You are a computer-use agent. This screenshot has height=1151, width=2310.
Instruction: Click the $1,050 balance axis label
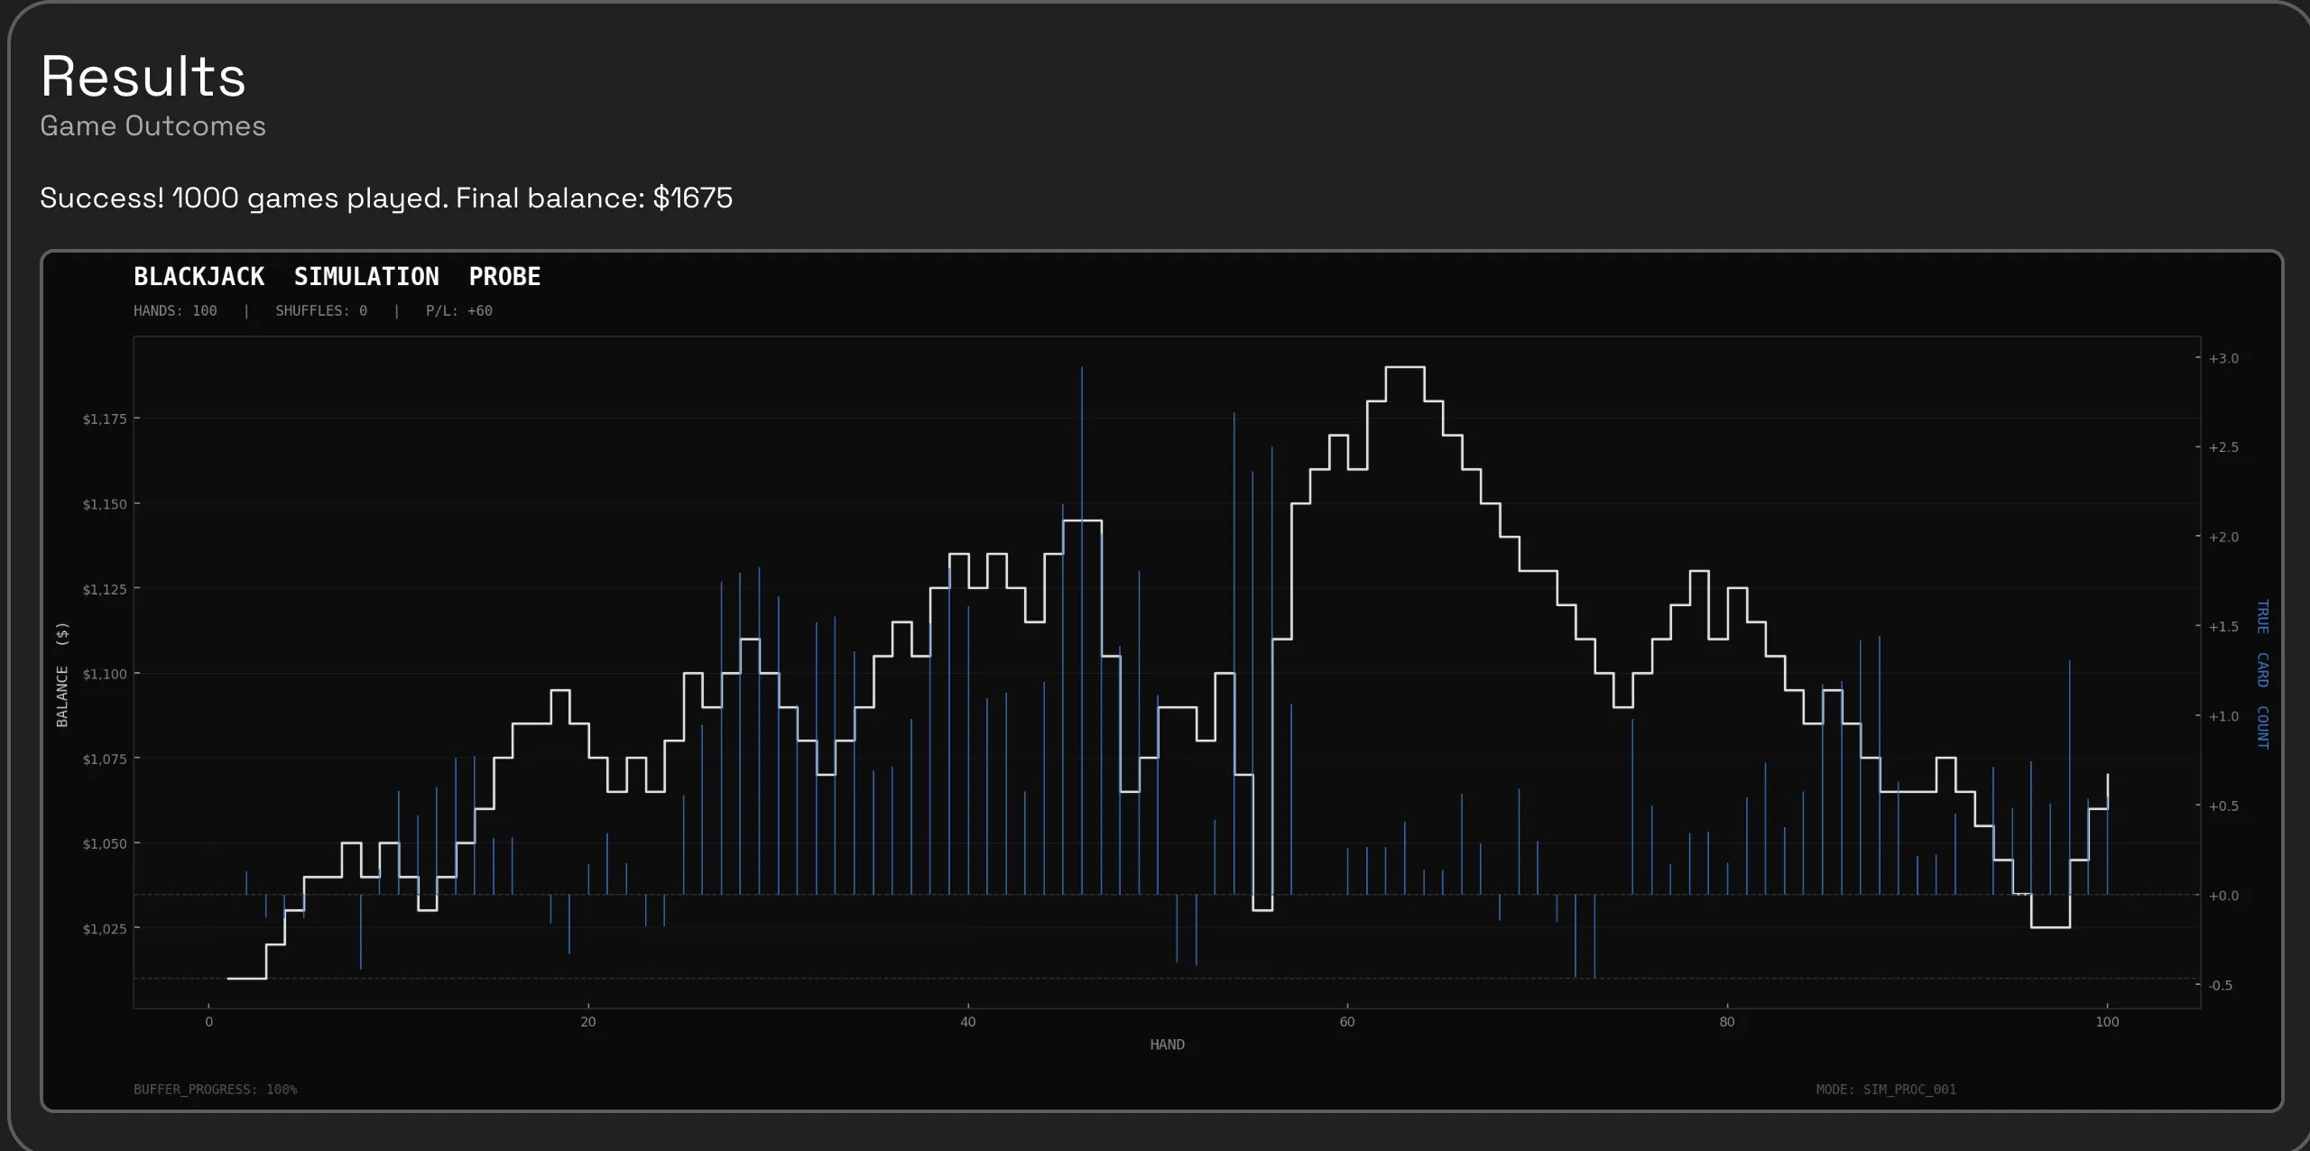105,843
